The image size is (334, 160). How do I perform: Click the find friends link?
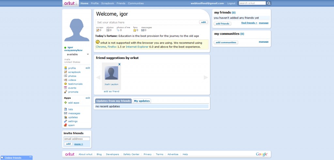pos(249,23)
